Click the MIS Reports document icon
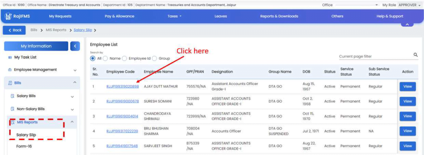 point(12,122)
